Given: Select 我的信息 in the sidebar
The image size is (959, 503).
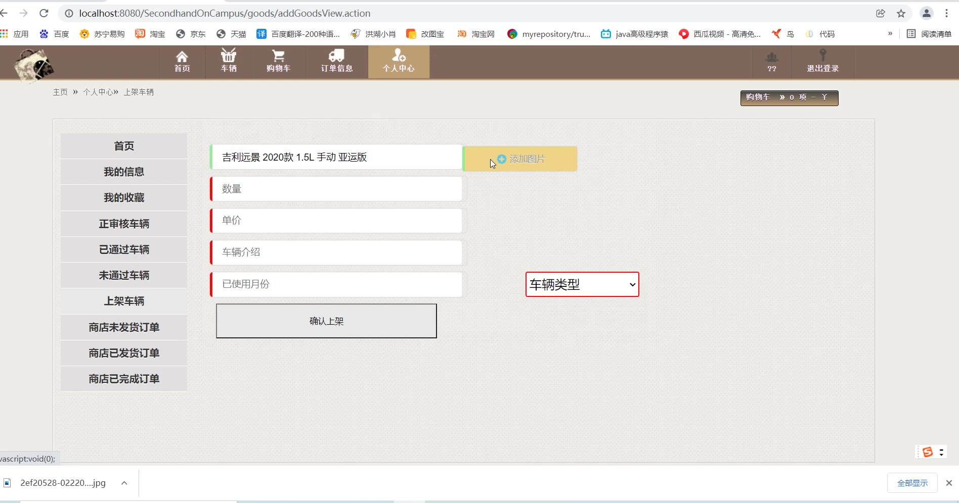Looking at the screenshot, I should pyautogui.click(x=124, y=172).
